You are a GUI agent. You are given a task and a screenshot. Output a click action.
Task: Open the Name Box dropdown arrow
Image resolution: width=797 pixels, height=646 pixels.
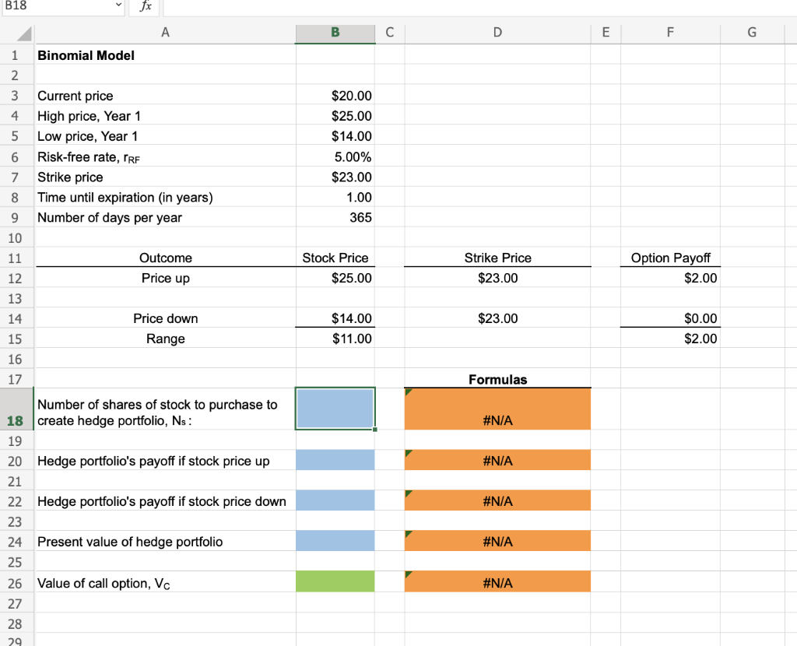[x=118, y=5]
